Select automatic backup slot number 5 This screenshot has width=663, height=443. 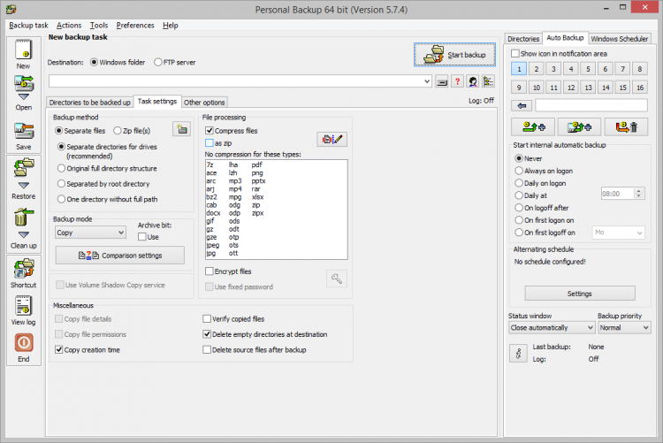pos(588,68)
